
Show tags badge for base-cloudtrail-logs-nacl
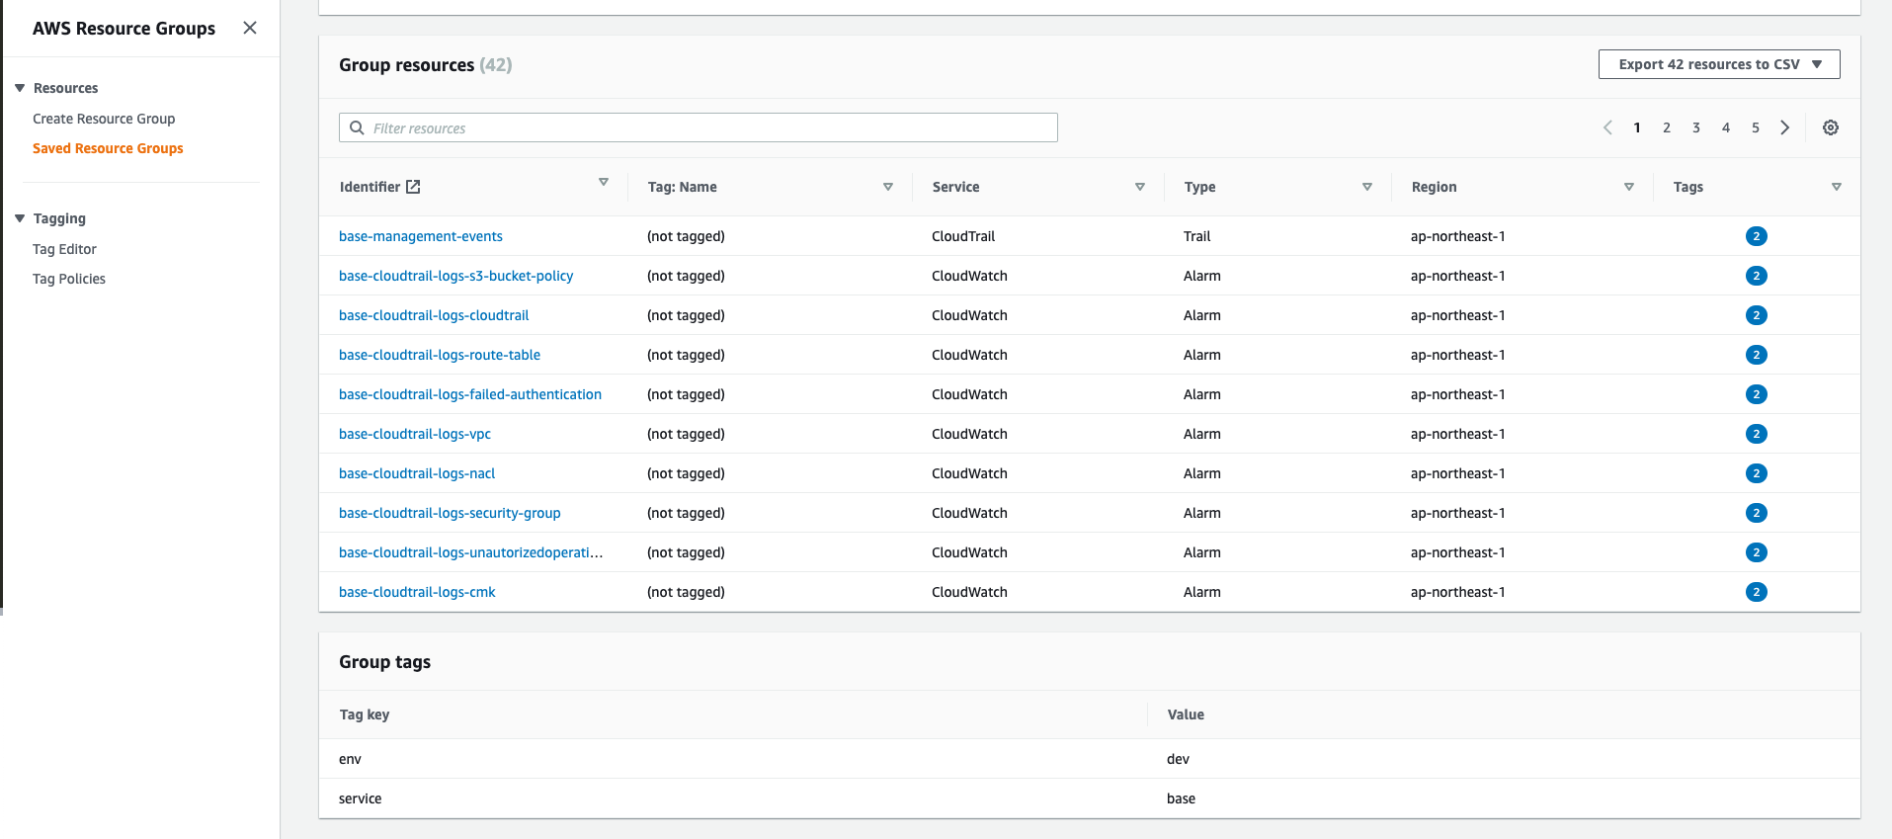click(x=1756, y=473)
